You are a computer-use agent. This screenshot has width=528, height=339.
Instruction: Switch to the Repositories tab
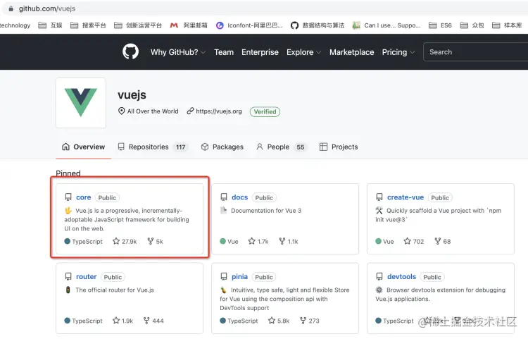153,147
